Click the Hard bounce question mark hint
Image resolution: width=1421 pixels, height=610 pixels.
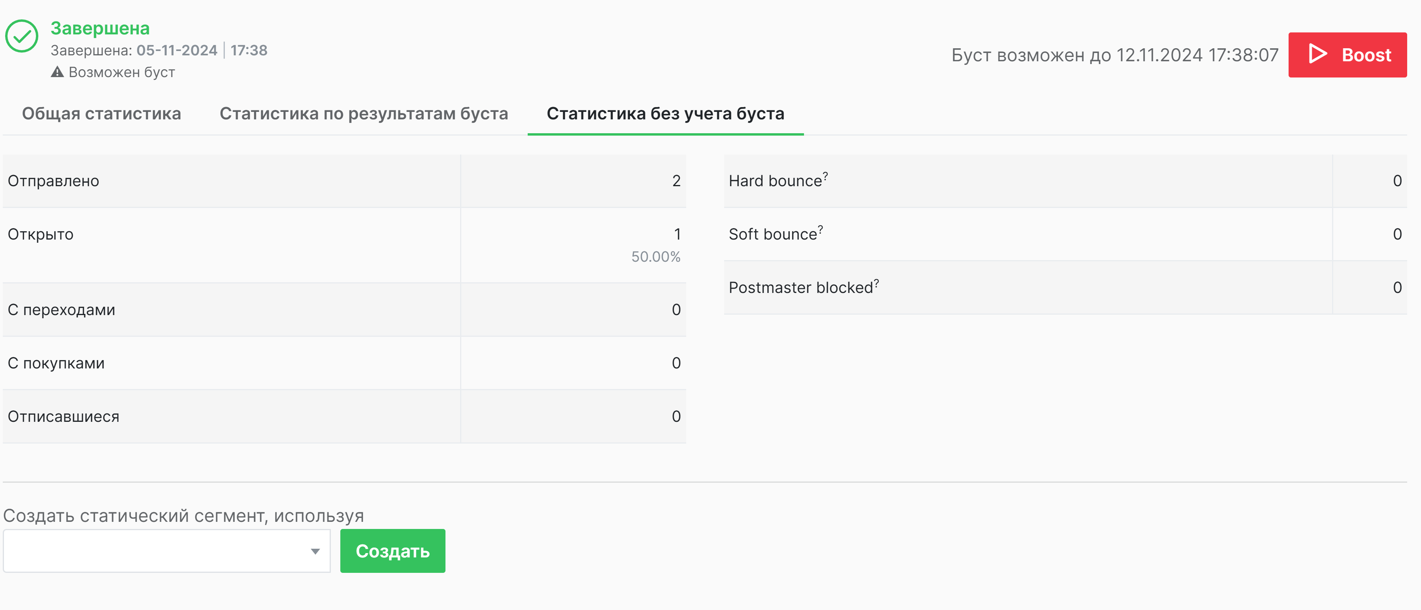click(825, 175)
